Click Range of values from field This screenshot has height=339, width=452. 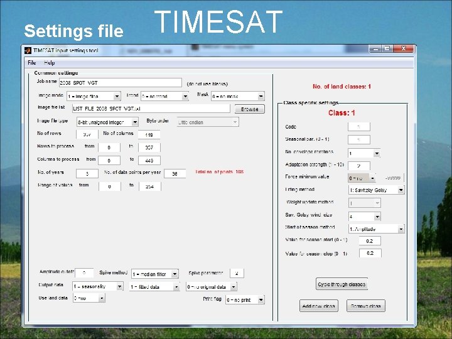(109, 186)
